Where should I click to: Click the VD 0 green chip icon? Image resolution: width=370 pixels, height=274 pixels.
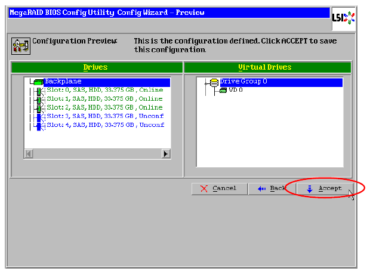[223, 90]
